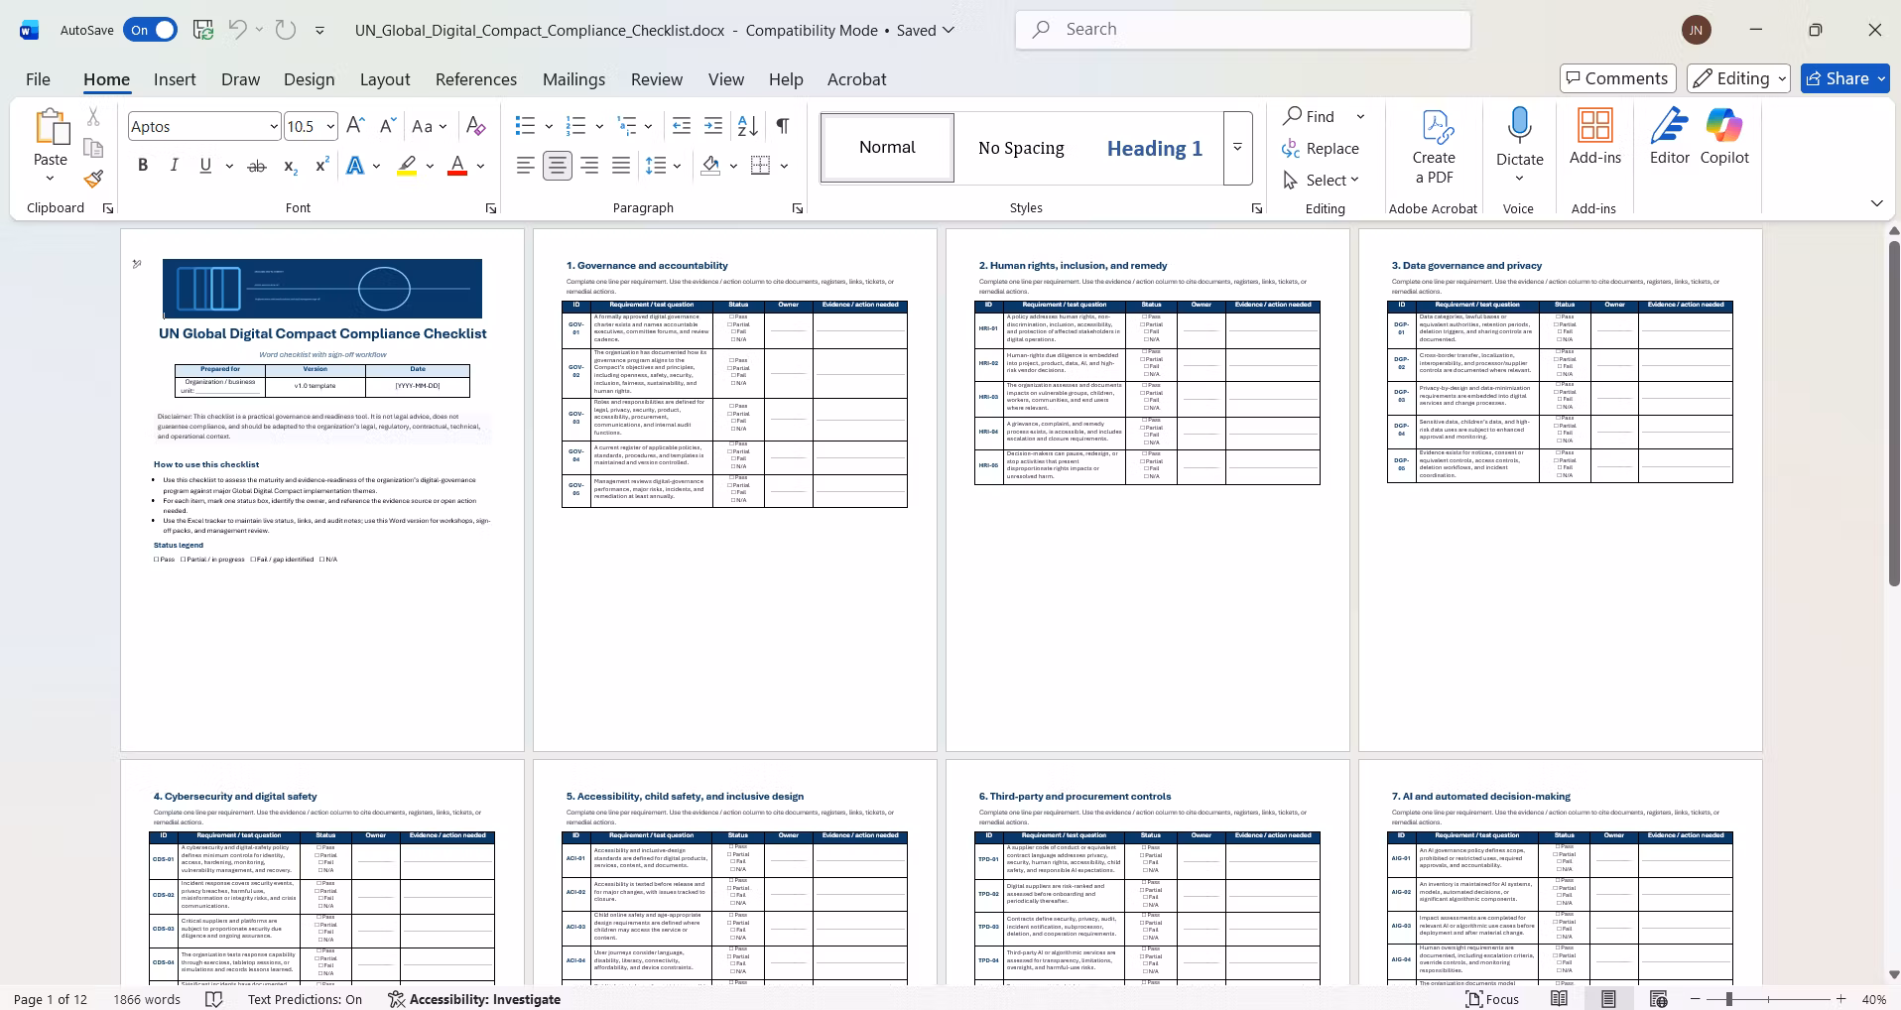Screen dimensions: 1901x1010
Task: Click the Sort A to Z icon
Action: coord(747,126)
